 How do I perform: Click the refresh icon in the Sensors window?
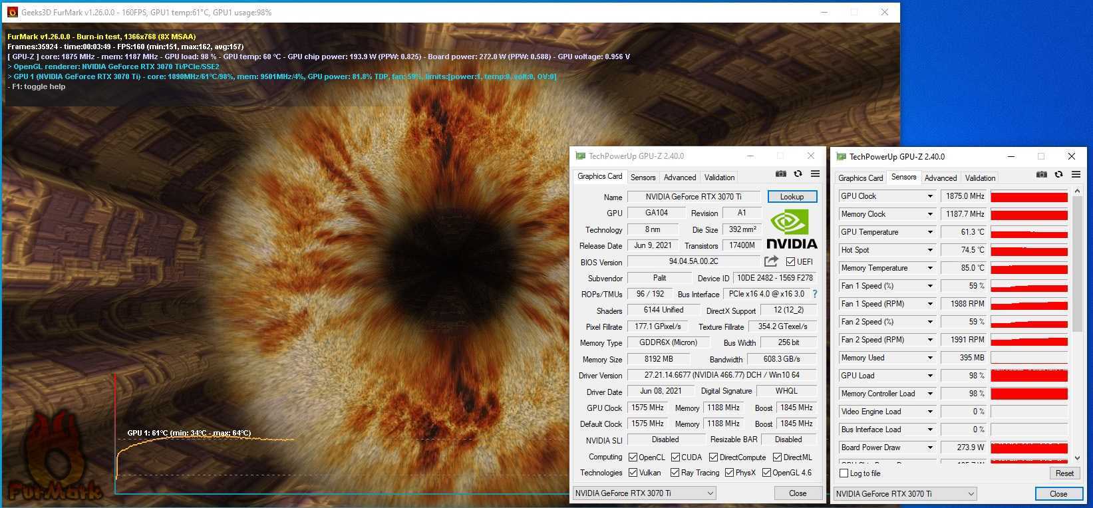(x=1058, y=175)
